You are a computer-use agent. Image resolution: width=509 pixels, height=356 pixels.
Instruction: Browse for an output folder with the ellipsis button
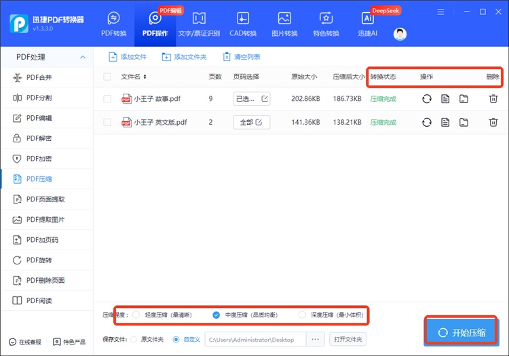point(315,340)
